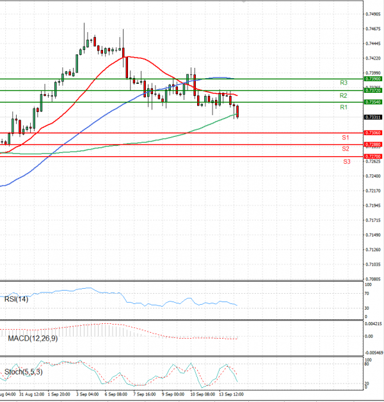This screenshot has height=402, width=384.
Task: Click the last red candlestick on chart
Action: click(237, 112)
